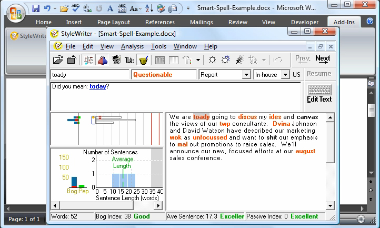This screenshot has height=228, width=380.
Task: Open the Review ribbon tab
Action: [238, 22]
